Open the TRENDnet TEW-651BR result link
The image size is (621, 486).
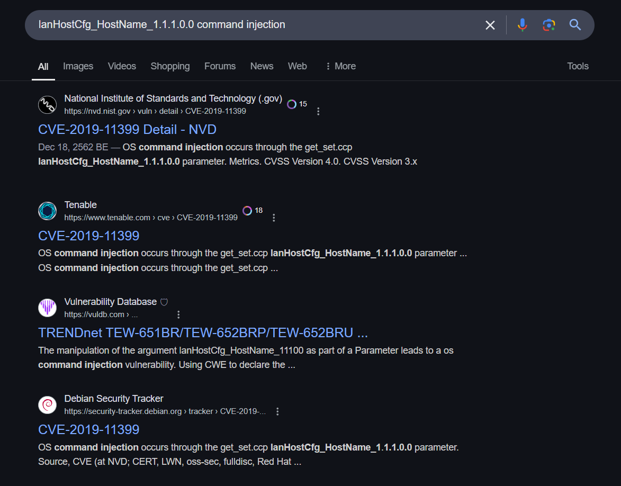click(x=203, y=332)
